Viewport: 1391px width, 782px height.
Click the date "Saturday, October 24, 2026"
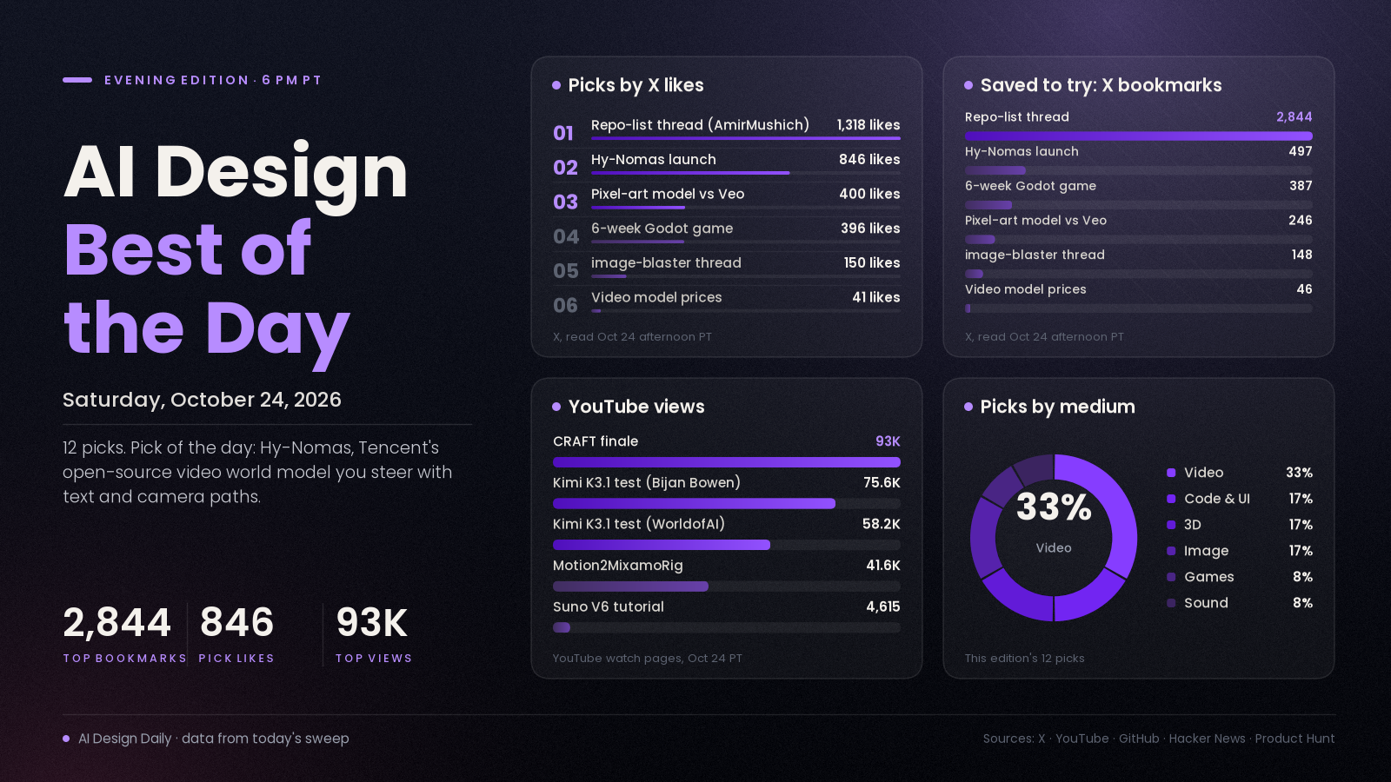click(202, 400)
